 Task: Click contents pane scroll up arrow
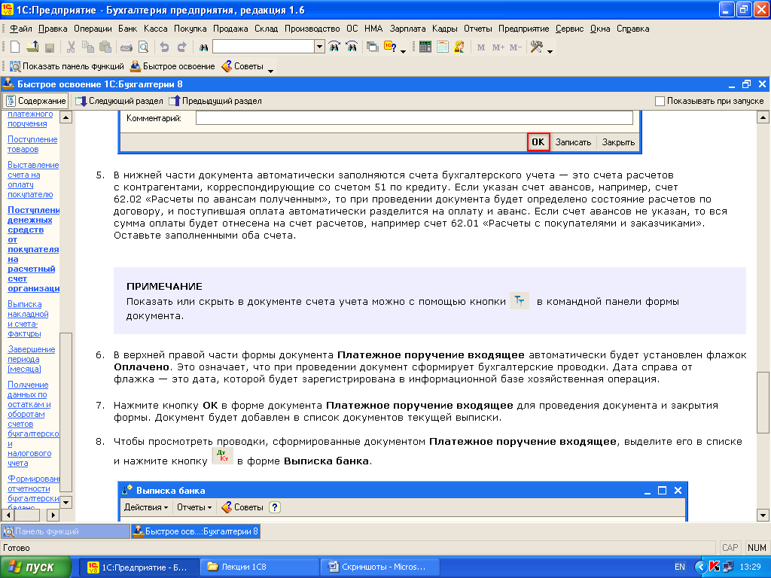[66, 117]
